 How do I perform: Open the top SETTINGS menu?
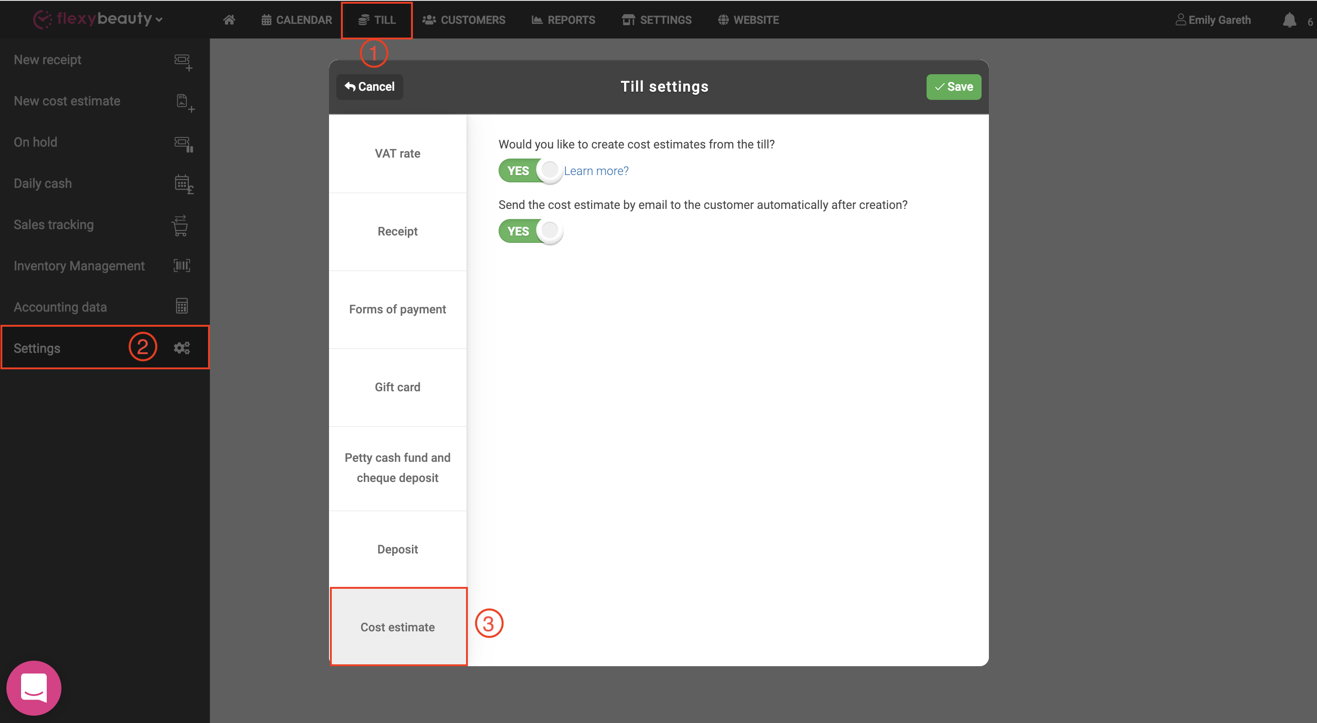[x=657, y=20]
